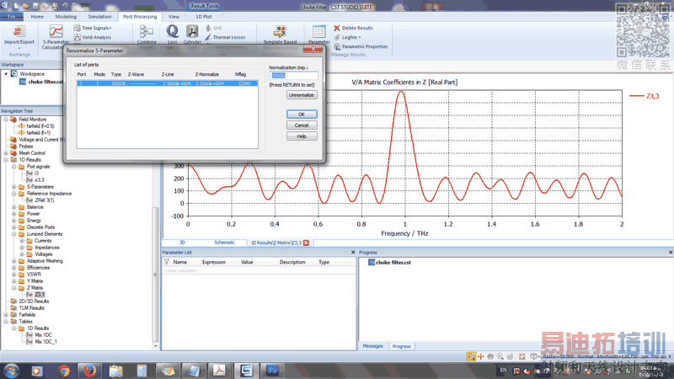This screenshot has width=674, height=379.
Task: Open Time Signals menu
Action: tap(93, 28)
